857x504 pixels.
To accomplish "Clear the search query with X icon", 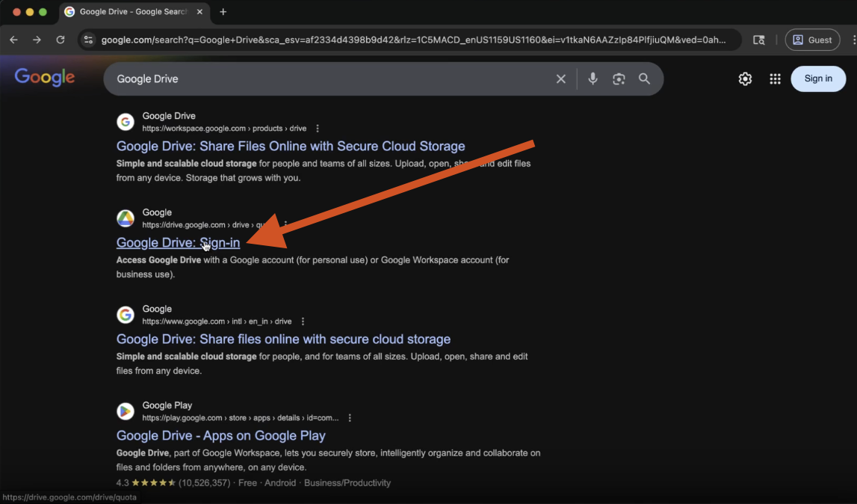I will tap(561, 79).
